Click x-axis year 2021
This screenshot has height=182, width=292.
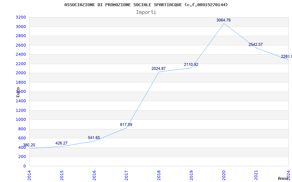pos(256,175)
